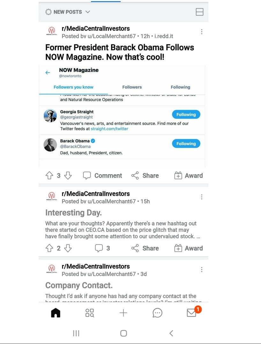Toggle the card view layout icon
Viewport: 261px width, 344px height.
[x=199, y=12]
